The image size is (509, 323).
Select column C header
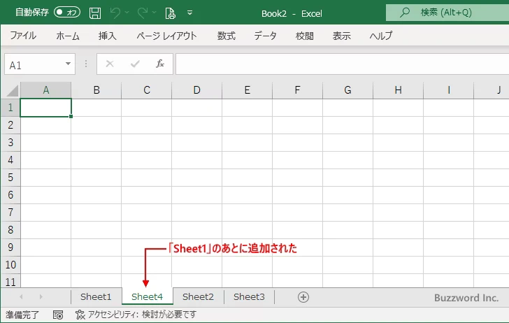click(147, 90)
